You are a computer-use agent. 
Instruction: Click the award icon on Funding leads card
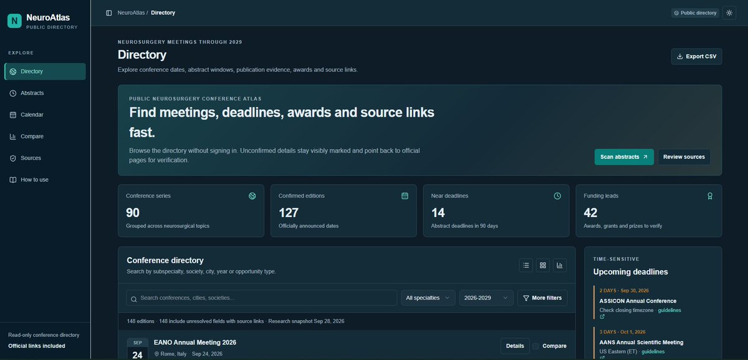click(710, 196)
